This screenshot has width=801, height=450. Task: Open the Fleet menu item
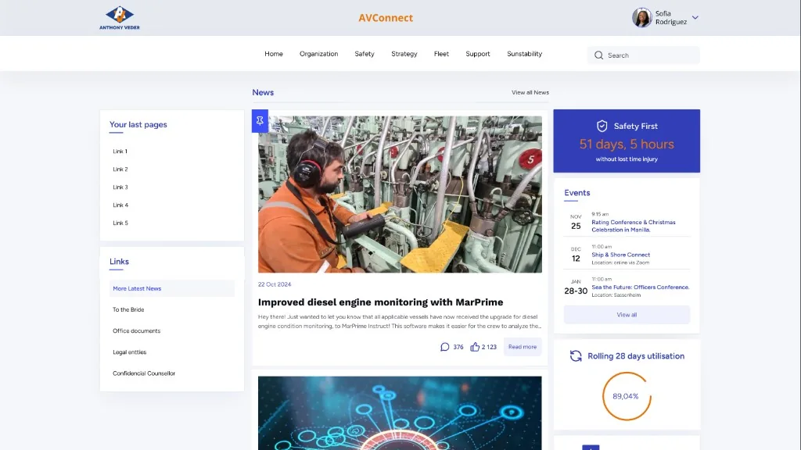[x=441, y=54]
